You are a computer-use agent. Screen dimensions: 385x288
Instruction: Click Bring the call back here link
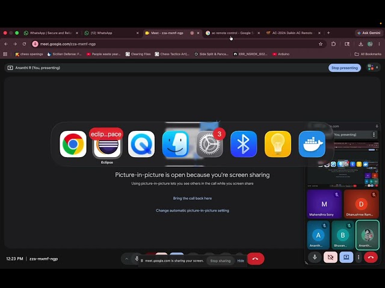click(192, 199)
